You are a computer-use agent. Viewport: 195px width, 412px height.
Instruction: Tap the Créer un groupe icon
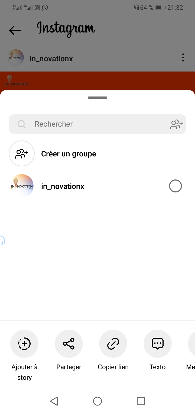point(22,153)
